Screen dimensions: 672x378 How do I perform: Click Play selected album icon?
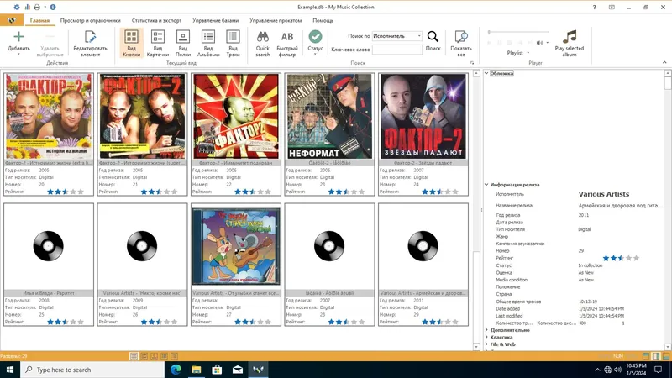[x=570, y=37]
